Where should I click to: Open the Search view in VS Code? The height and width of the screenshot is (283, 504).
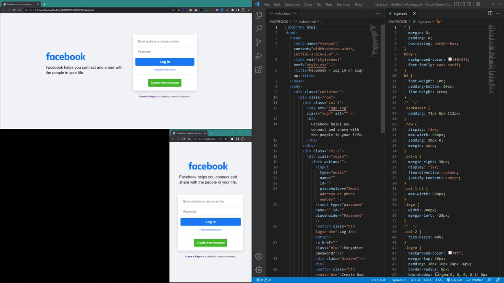[x=259, y=29]
